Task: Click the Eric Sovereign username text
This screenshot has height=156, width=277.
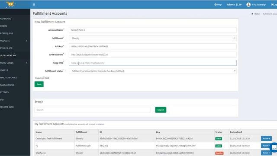Action: pyautogui.click(x=259, y=5)
